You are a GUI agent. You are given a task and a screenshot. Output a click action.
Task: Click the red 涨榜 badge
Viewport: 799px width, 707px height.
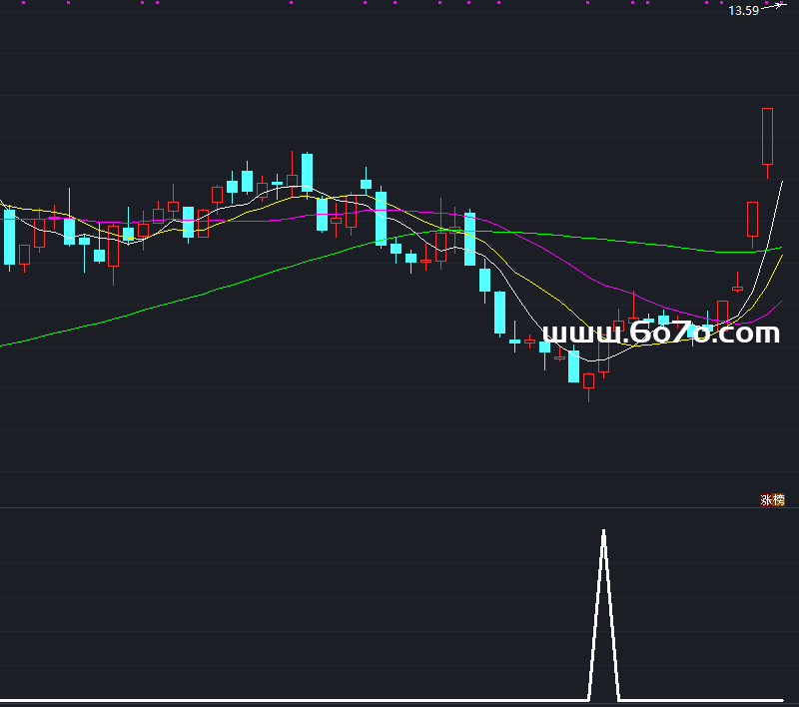(772, 499)
